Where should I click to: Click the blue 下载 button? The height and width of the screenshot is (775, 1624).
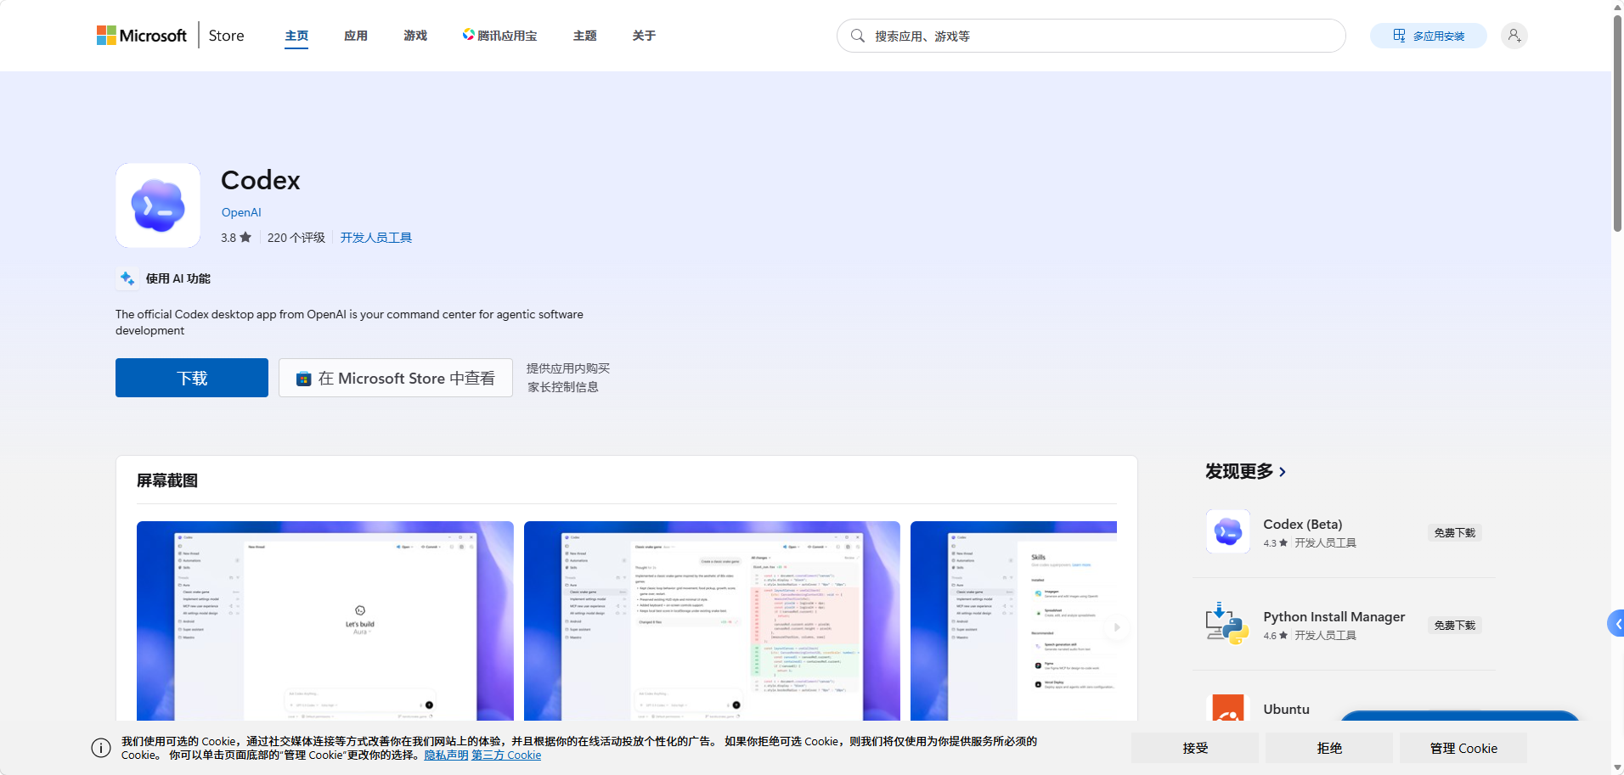[x=192, y=378]
